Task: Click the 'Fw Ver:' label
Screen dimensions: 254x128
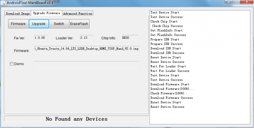Action: [x=19, y=38]
